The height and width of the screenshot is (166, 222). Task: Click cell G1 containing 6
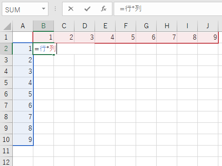[146, 37]
